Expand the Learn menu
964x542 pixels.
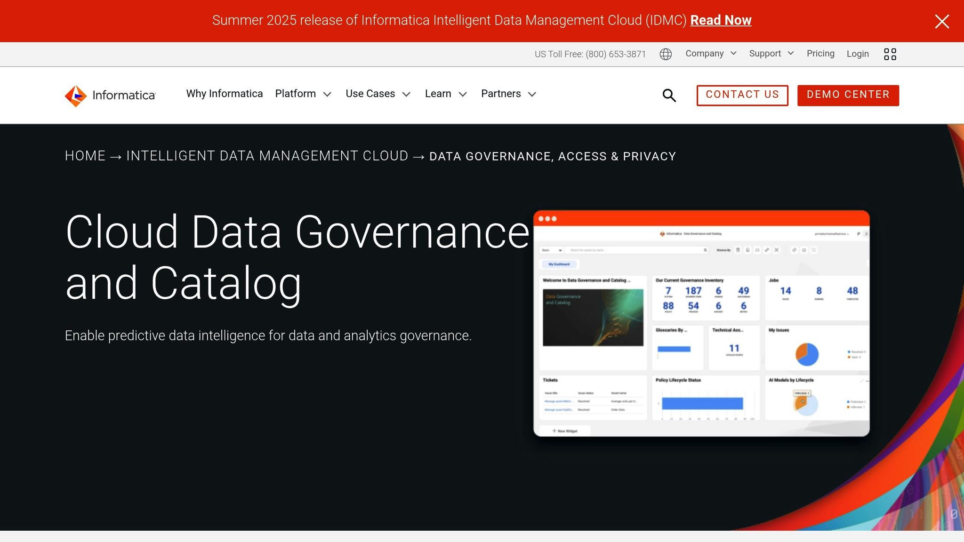pos(446,94)
